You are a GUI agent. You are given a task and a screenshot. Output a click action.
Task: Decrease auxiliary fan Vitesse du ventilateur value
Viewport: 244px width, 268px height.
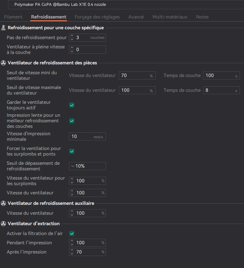[72, 215]
